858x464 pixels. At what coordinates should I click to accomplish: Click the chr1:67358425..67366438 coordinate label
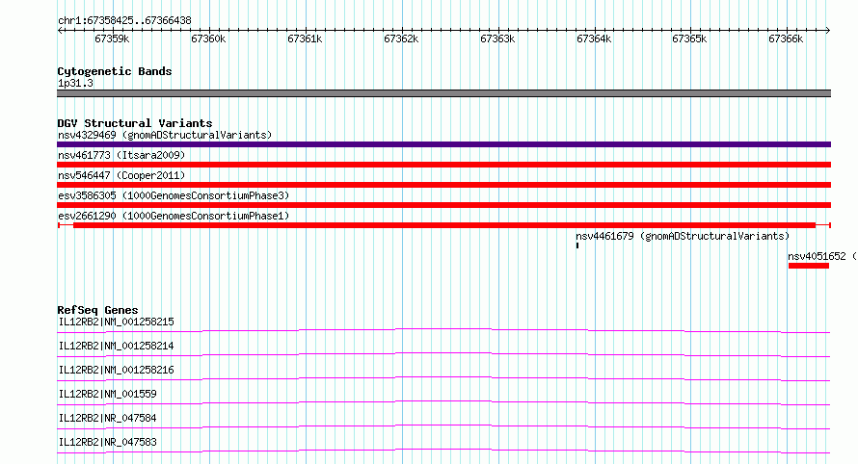pos(124,21)
